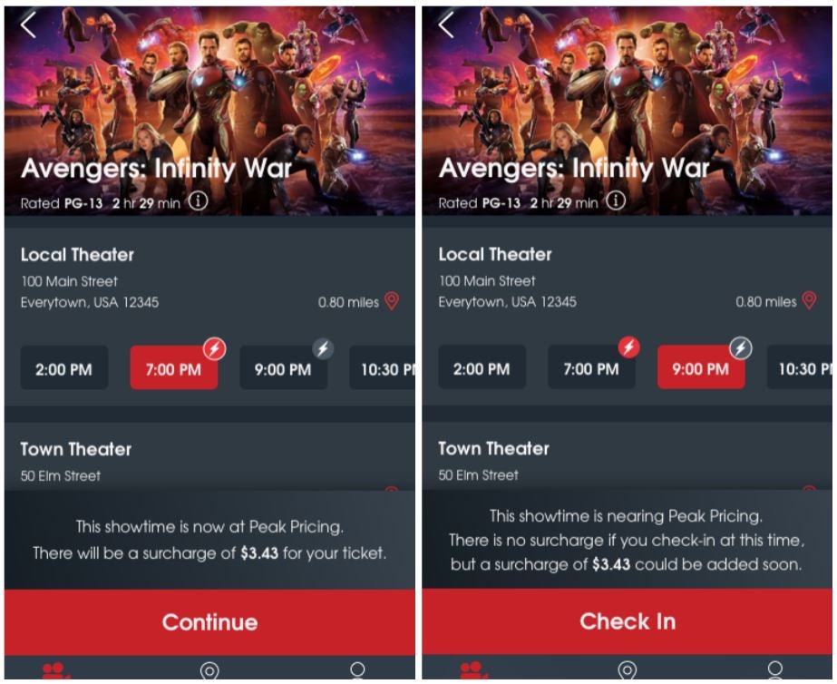The height and width of the screenshot is (684, 837).
Task: Select 10:30 PM showtime on left screen
Action: [x=382, y=368]
